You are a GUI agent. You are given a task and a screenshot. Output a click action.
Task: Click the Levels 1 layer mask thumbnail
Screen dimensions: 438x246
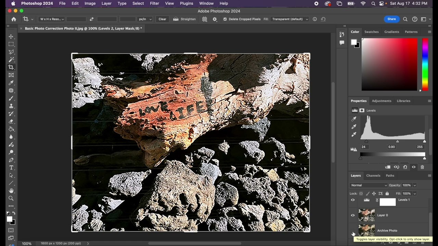[388, 202]
